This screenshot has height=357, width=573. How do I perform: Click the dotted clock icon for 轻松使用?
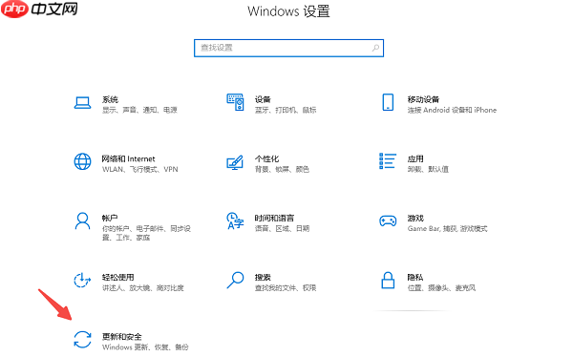82,281
